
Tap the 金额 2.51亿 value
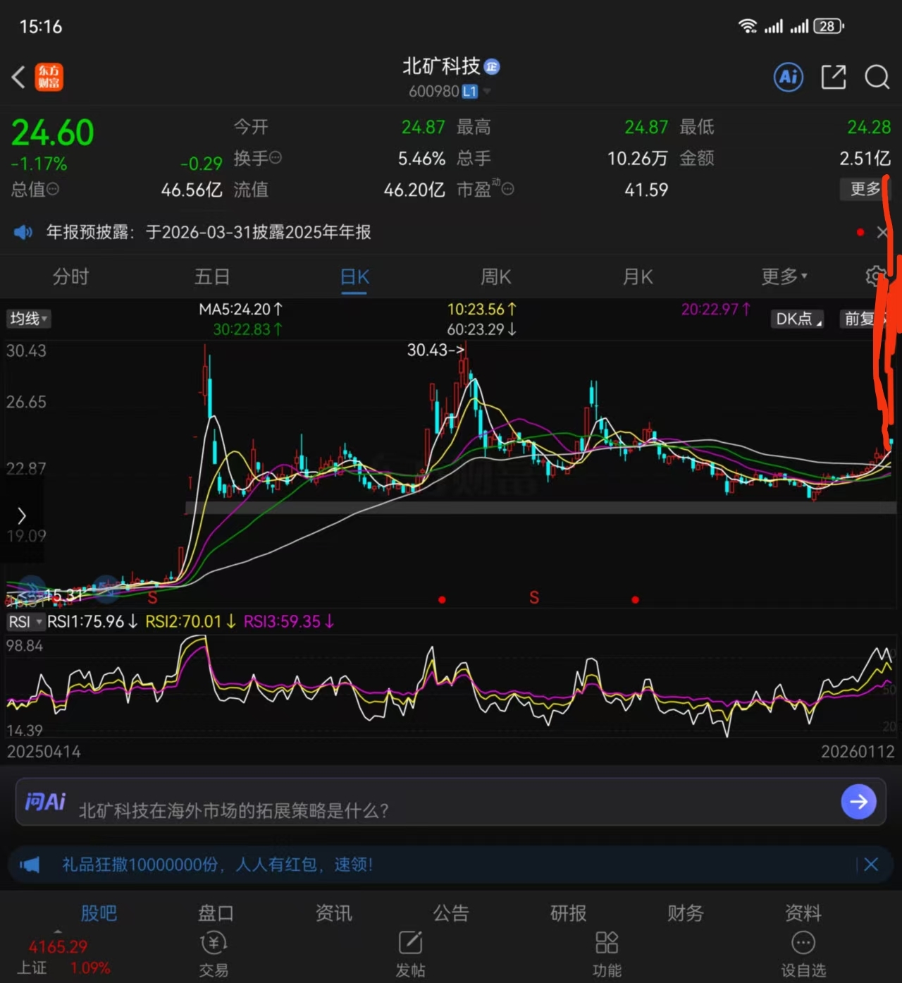(865, 158)
